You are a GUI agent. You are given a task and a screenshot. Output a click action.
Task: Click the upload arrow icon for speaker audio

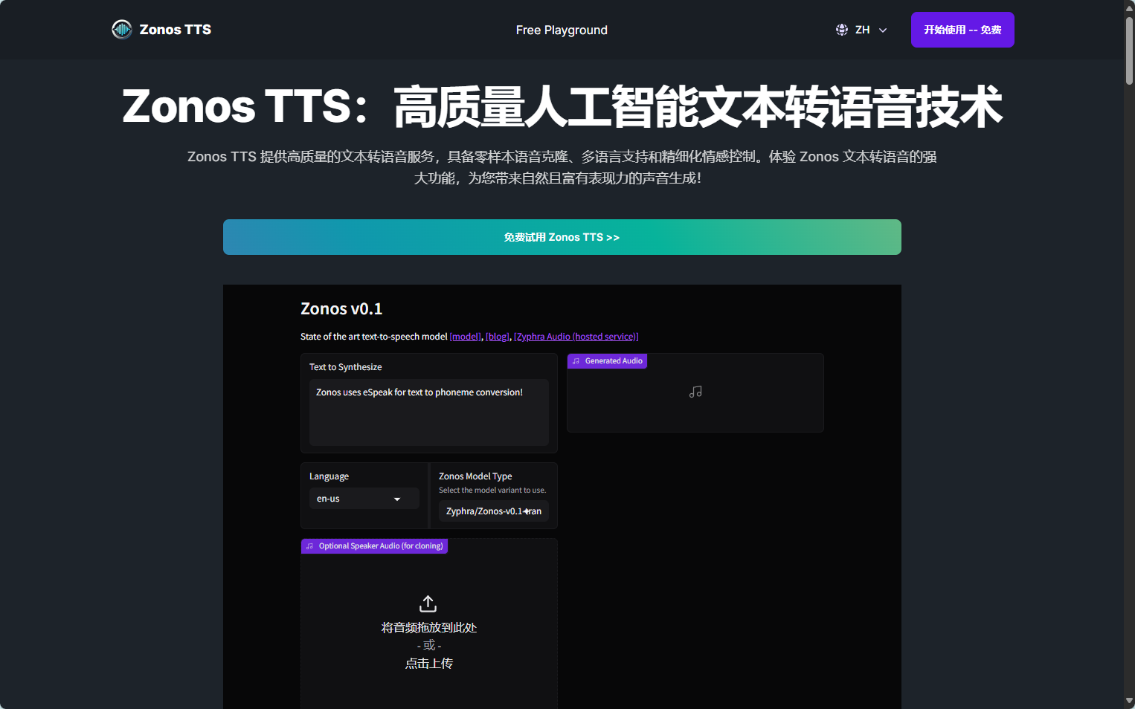click(428, 603)
